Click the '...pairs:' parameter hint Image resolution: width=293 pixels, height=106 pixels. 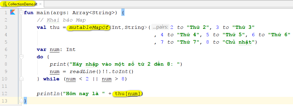pyautogui.click(x=160, y=27)
